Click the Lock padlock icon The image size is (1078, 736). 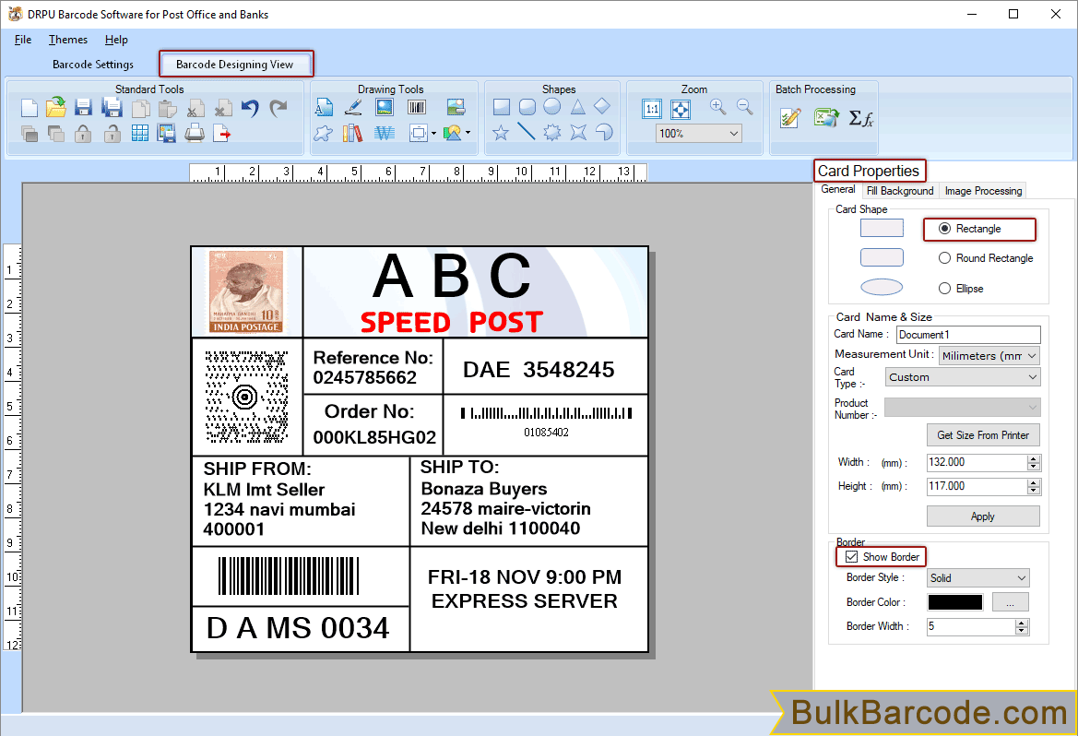pos(83,134)
